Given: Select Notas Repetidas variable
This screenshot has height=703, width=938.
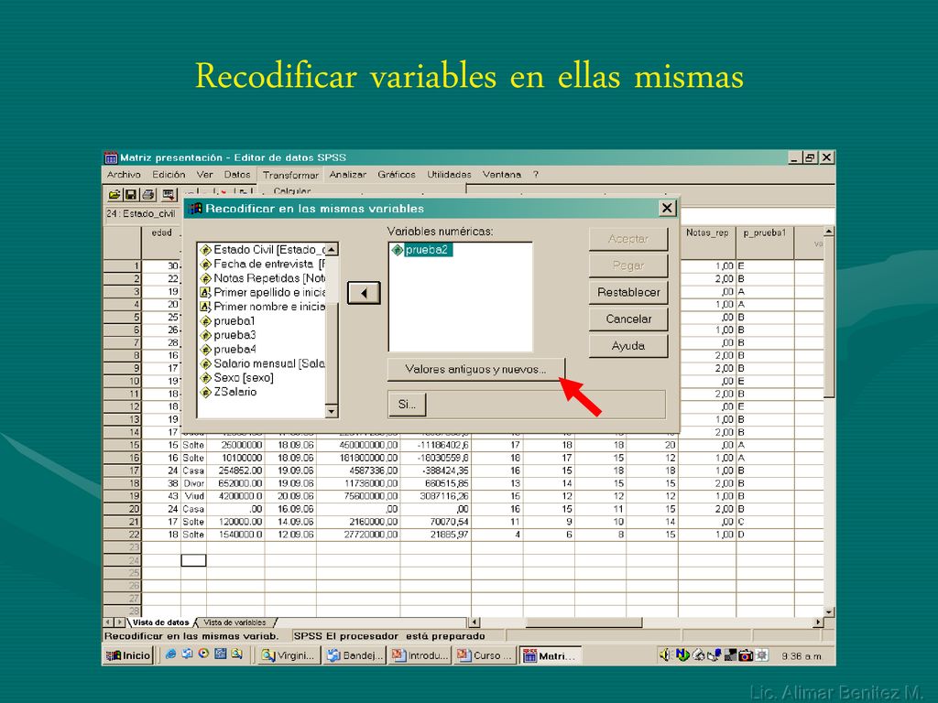Looking at the screenshot, I should 263,278.
